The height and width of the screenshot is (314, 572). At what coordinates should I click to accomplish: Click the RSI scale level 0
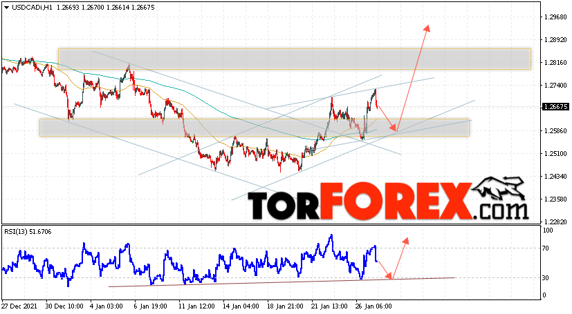(544, 295)
